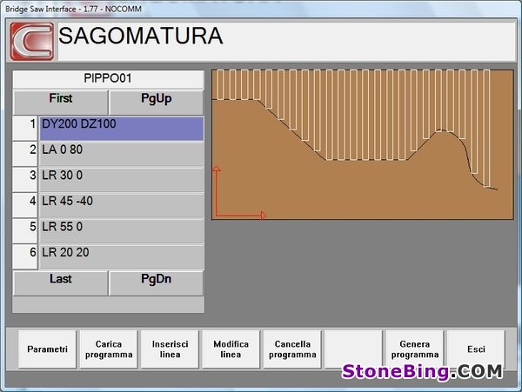Select line LR 45 -40
The height and width of the screenshot is (392, 522).
coord(122,205)
